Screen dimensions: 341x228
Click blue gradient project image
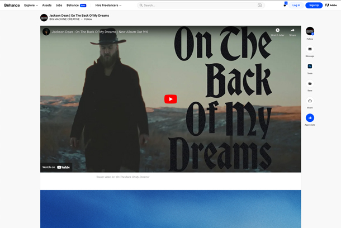click(170, 209)
